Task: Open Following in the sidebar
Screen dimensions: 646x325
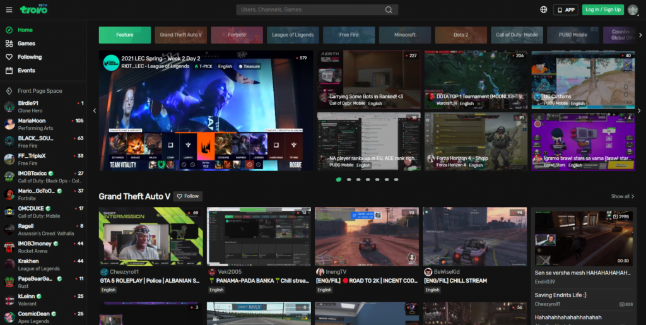Action: [29, 57]
